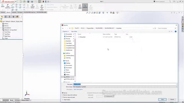Click the 'Add a description' link

tap(78, 90)
